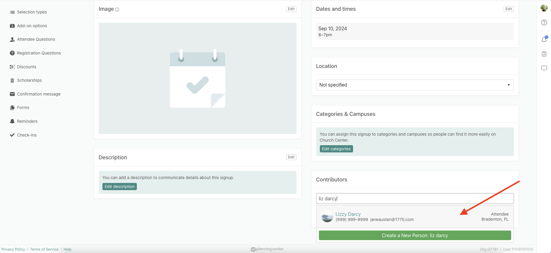Open the Privacy Policy link
Image resolution: width=551 pixels, height=253 pixels.
13,249
